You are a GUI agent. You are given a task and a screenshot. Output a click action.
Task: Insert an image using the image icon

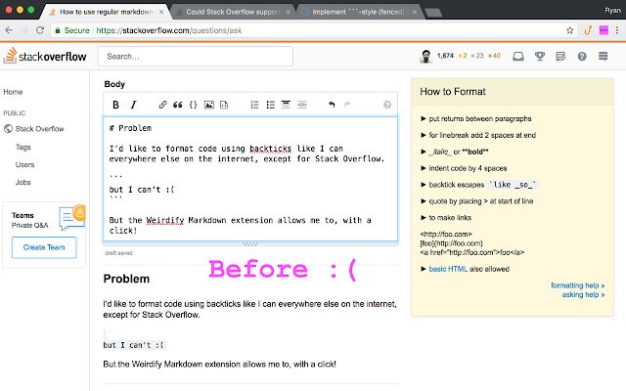pyautogui.click(x=208, y=105)
